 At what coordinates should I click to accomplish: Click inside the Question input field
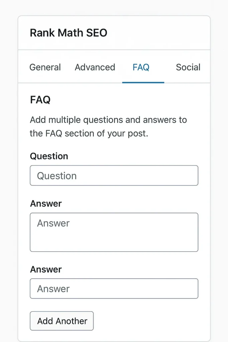[x=114, y=175]
